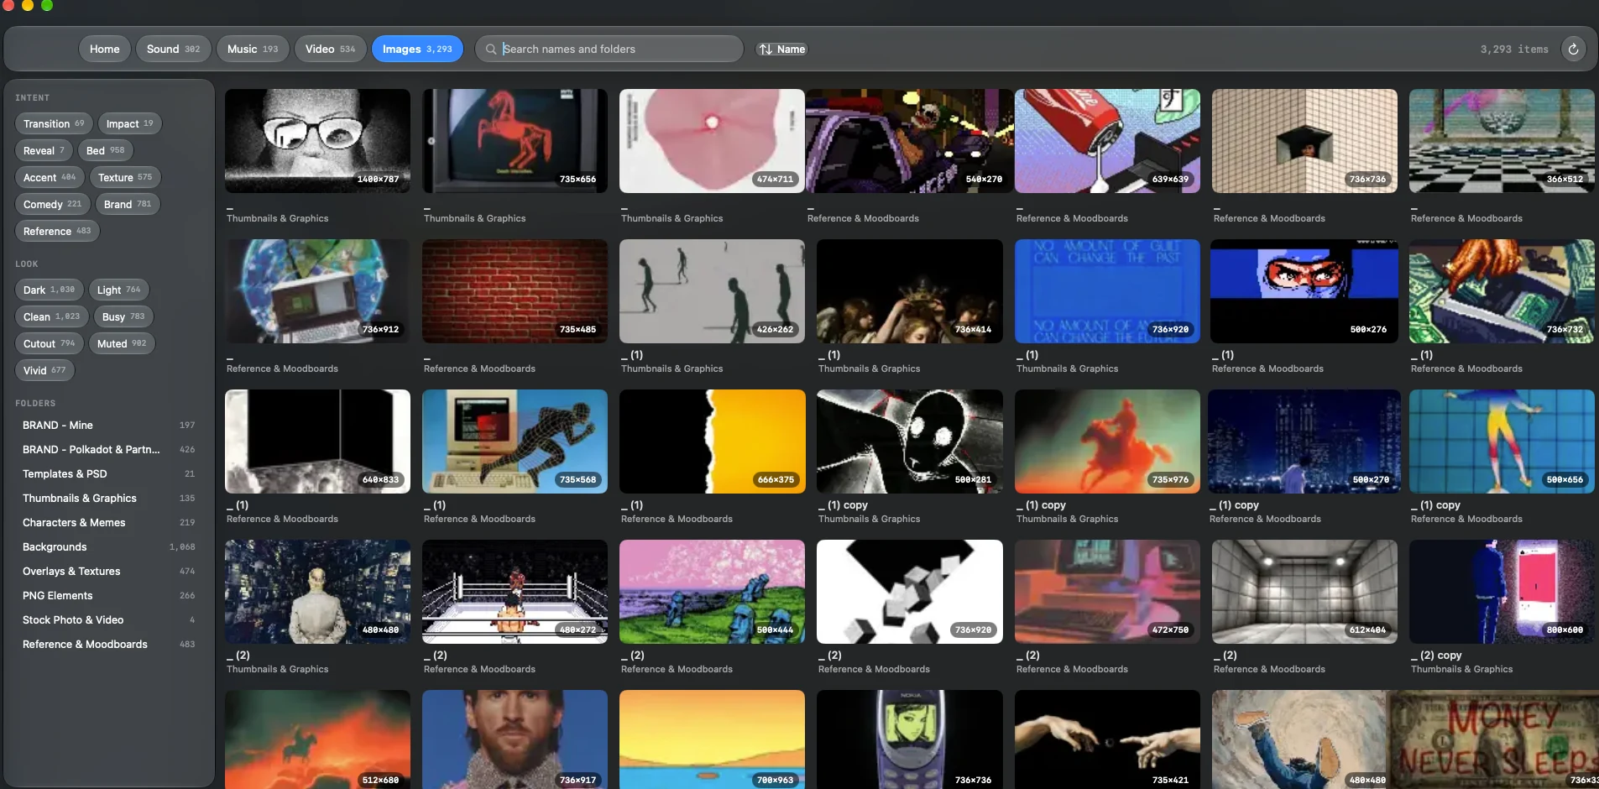Toggle the Accent intent filter
Viewport: 1599px width, 789px height.
click(x=50, y=177)
